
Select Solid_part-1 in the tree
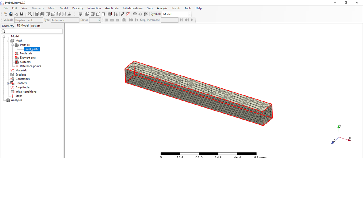click(32, 49)
